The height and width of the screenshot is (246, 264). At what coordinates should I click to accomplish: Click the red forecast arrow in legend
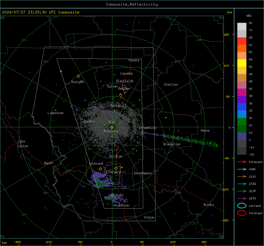[x=242, y=162]
